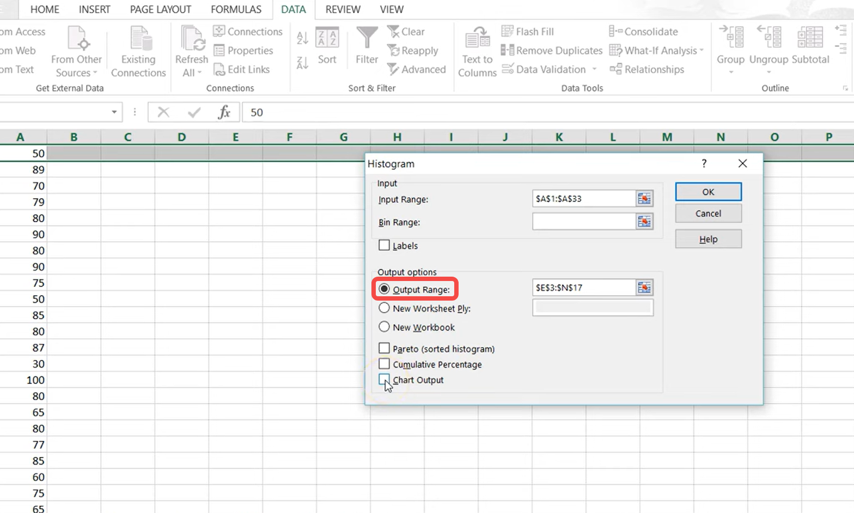Click the Output Range text field
Image resolution: width=854 pixels, height=513 pixels.
pos(584,288)
